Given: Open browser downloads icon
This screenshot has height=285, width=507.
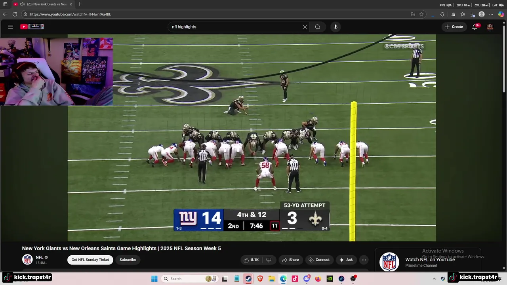Looking at the screenshot, I should point(473,14).
